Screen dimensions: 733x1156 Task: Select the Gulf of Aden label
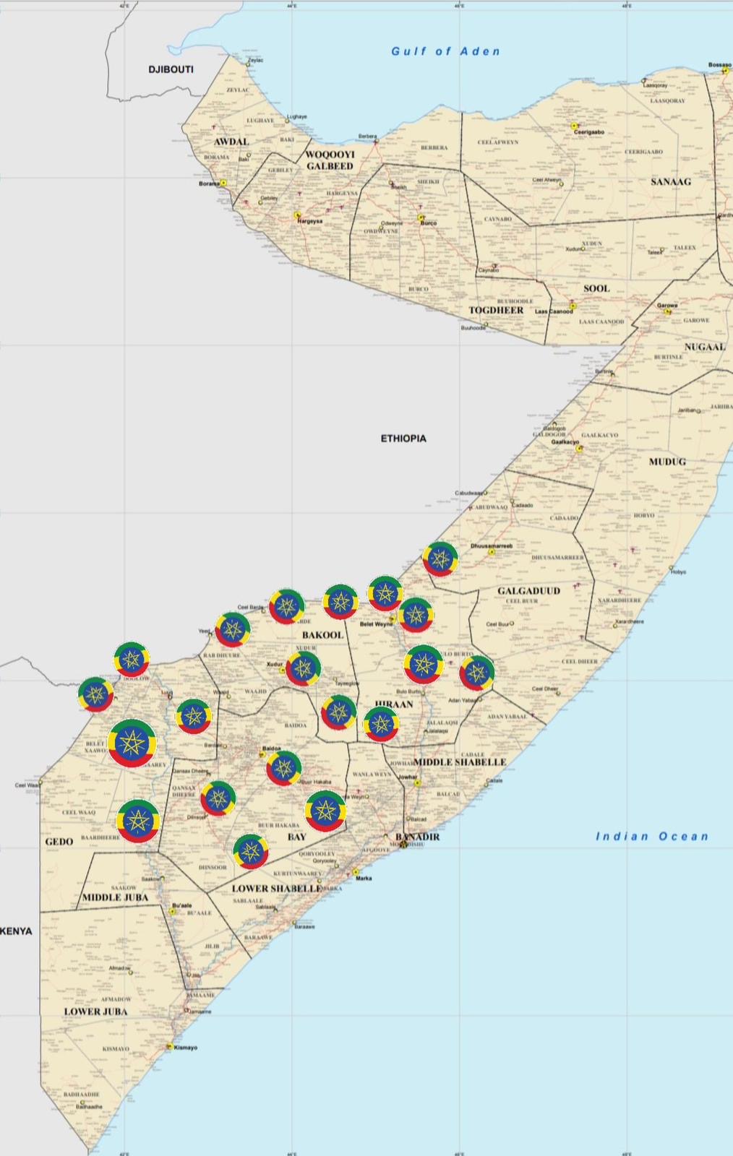tap(446, 51)
